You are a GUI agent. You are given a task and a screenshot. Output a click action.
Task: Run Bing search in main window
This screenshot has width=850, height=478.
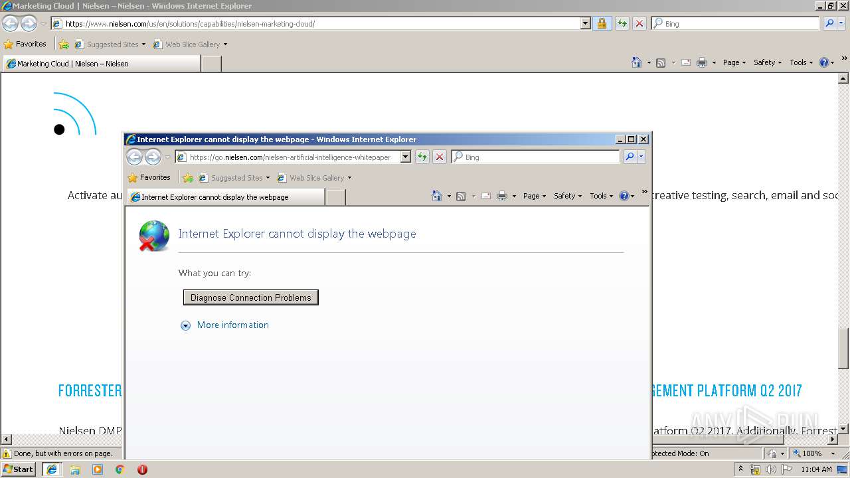[x=828, y=23]
